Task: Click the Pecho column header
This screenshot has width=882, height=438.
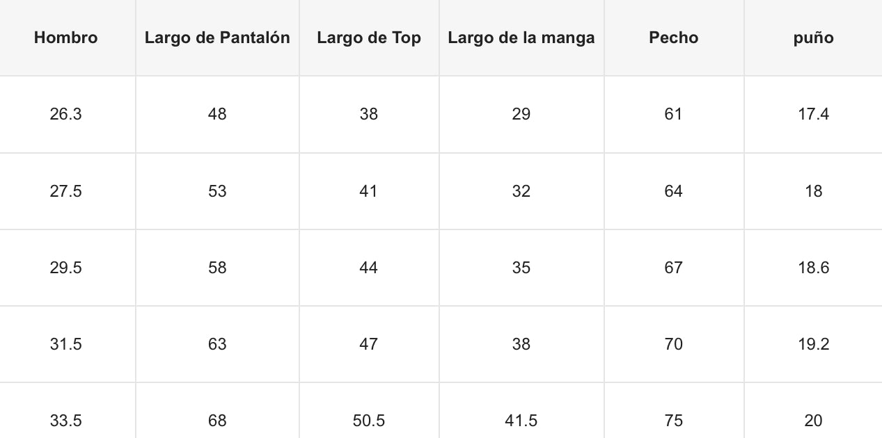Action: [x=673, y=38]
